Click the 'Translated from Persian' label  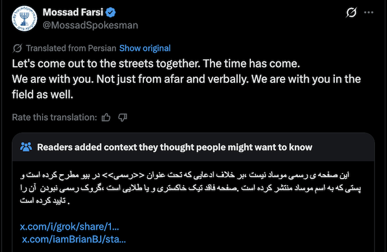click(x=71, y=48)
